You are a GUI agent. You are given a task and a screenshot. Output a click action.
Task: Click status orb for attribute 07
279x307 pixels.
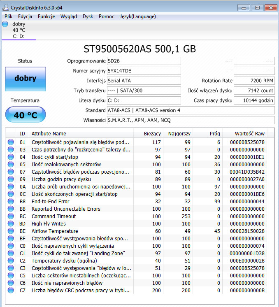pyautogui.click(x=11, y=172)
